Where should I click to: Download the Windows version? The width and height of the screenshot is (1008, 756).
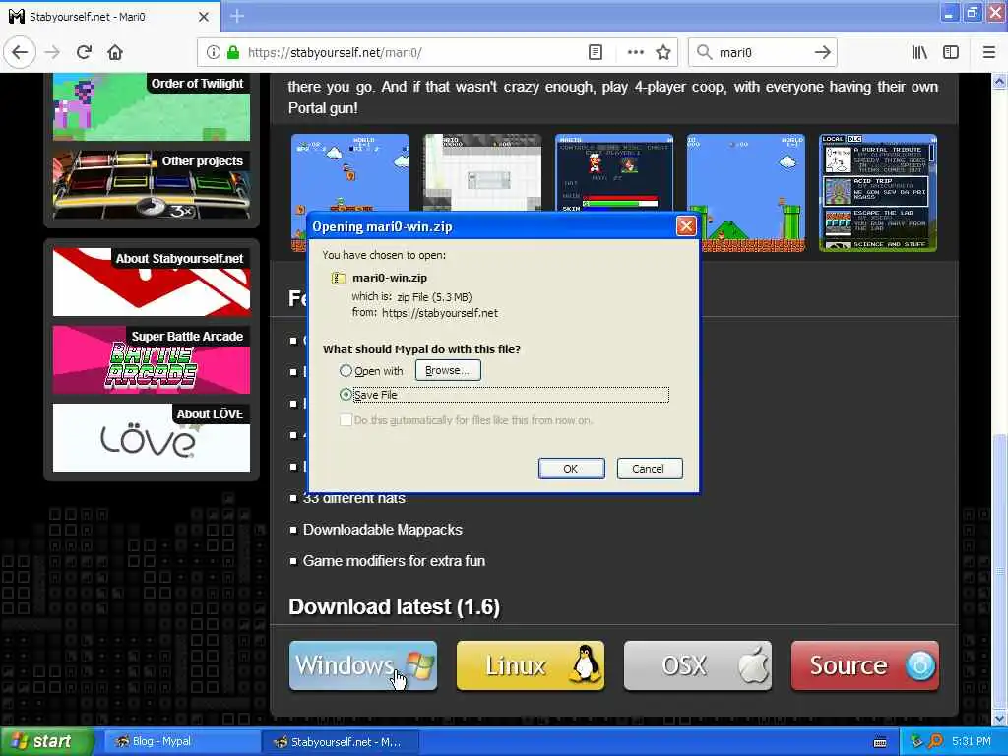[x=363, y=665]
